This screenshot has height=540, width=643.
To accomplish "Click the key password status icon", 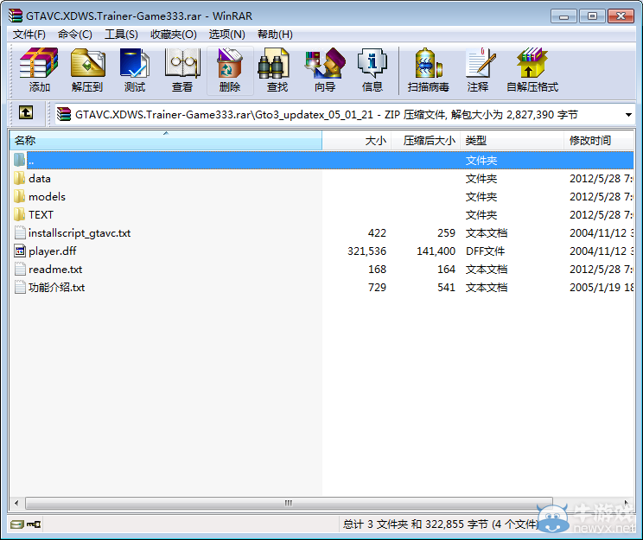I will tap(34, 524).
